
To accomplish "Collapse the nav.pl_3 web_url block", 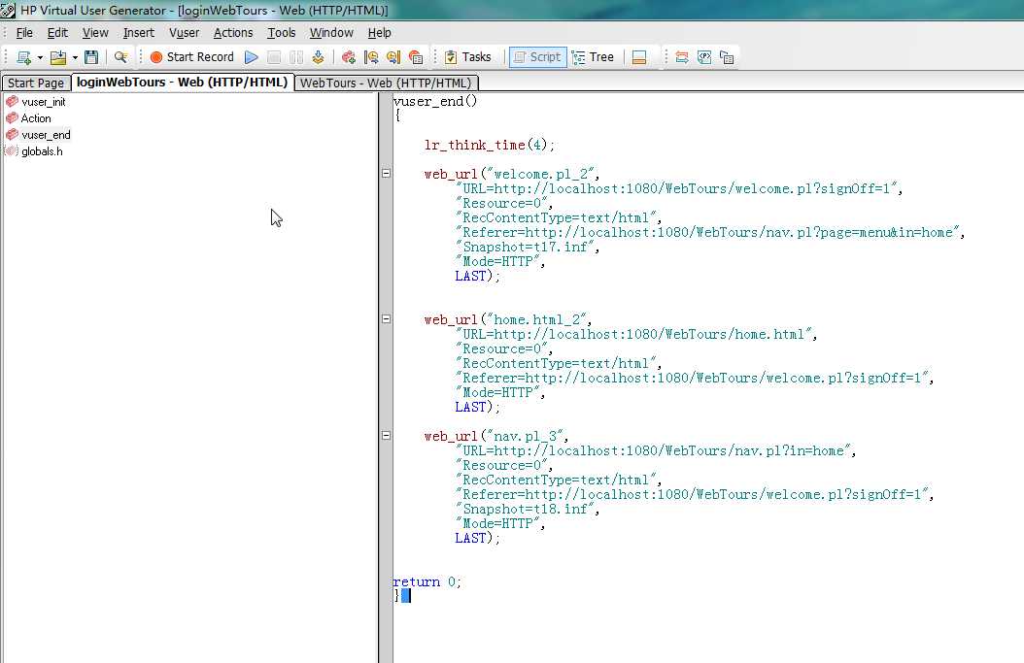I will tap(386, 435).
